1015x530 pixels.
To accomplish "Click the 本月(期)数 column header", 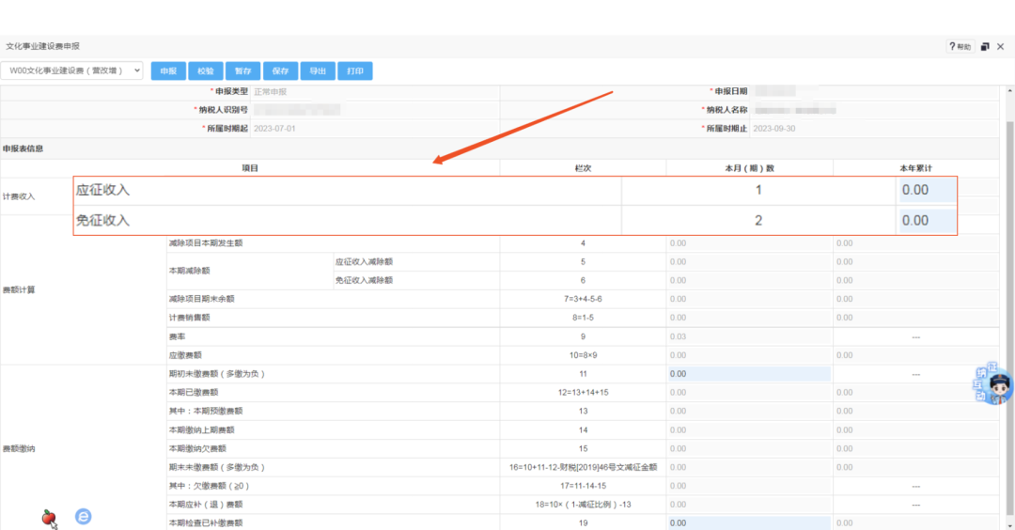I will point(749,168).
